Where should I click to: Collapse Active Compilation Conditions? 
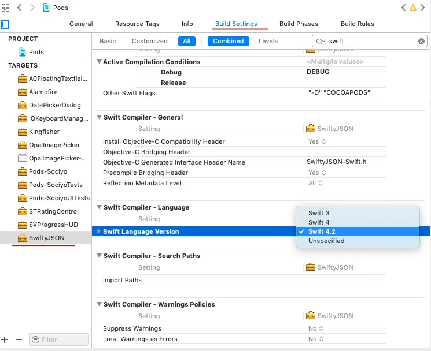pos(100,62)
